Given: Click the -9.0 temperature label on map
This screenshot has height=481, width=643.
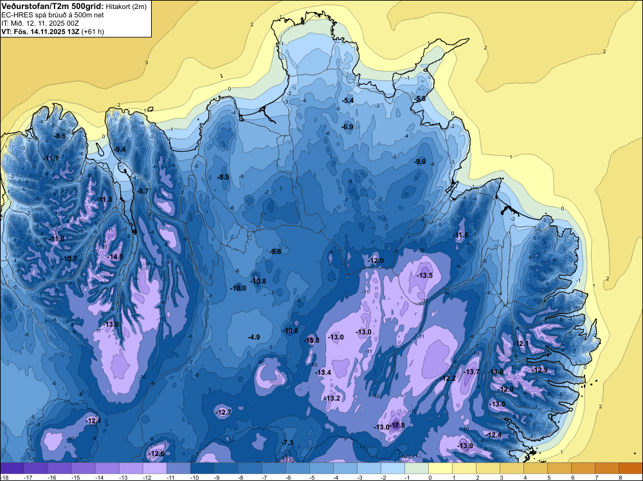Looking at the screenshot, I should [x=421, y=161].
